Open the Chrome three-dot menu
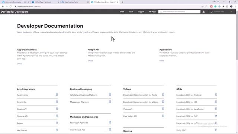 (235, 7)
